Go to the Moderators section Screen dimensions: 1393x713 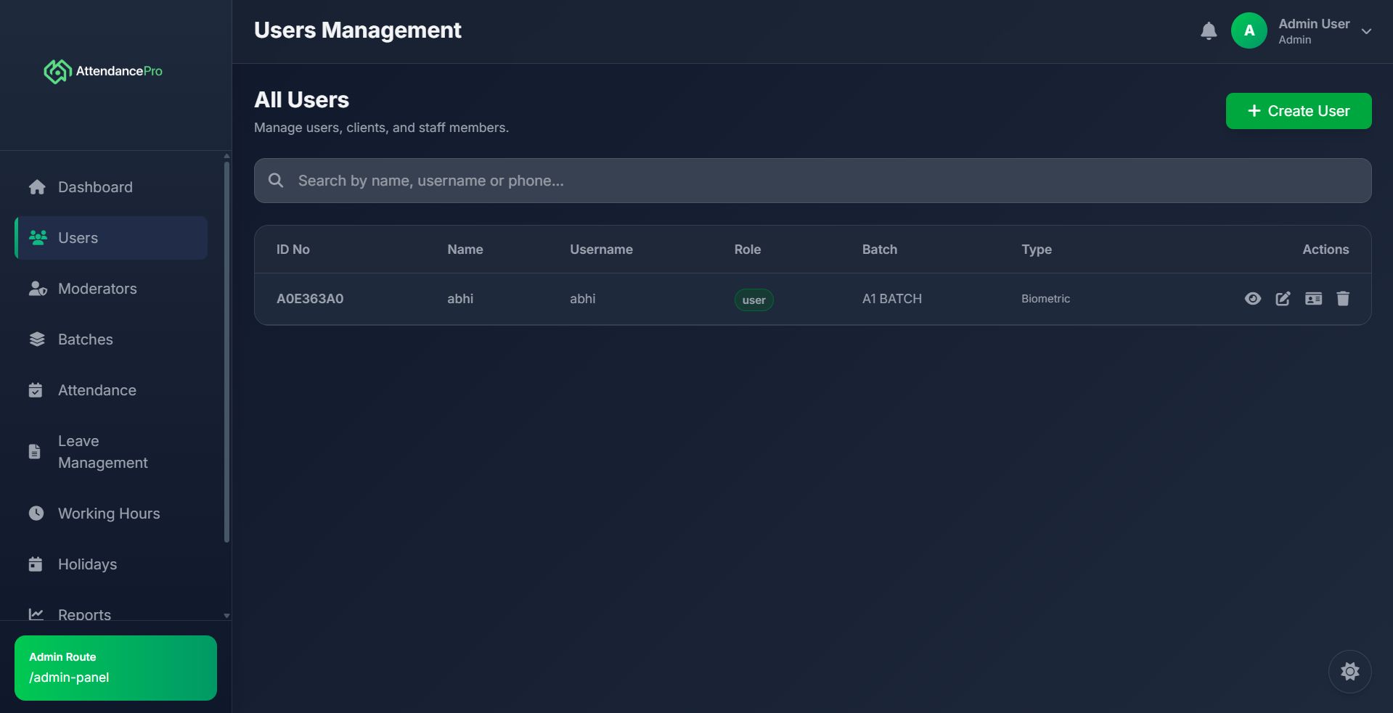[97, 289]
